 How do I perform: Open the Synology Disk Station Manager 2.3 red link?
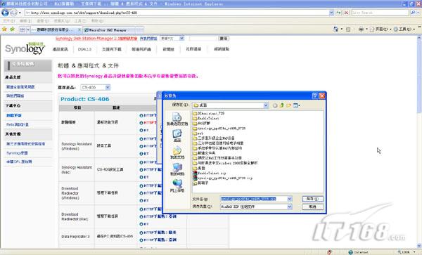(x=96, y=39)
